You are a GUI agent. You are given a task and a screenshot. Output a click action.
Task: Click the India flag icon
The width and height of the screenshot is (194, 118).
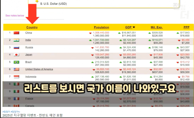[16, 40]
